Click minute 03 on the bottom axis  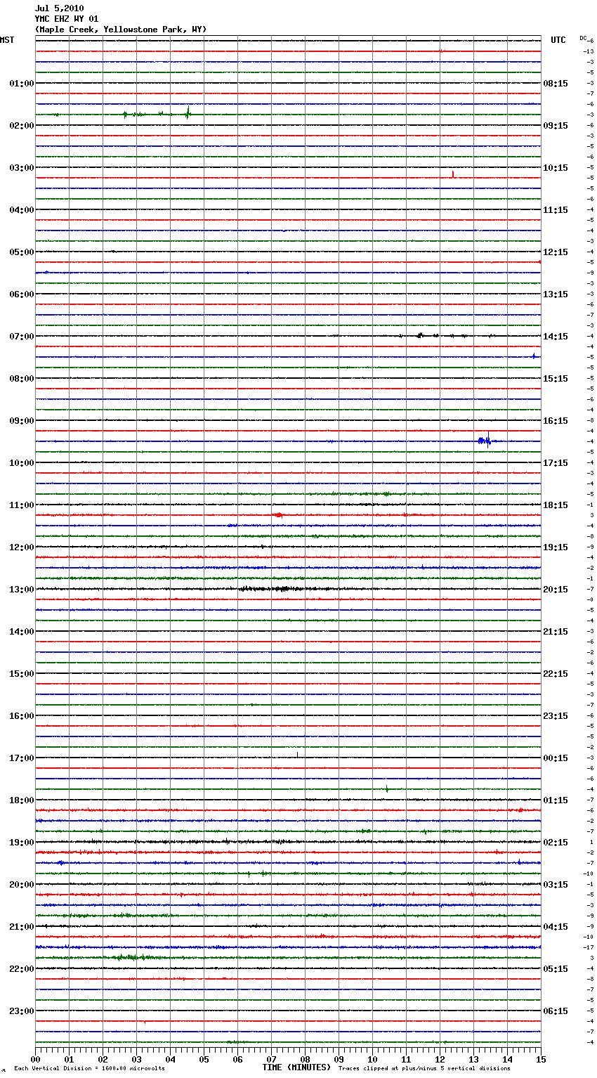point(136,1059)
